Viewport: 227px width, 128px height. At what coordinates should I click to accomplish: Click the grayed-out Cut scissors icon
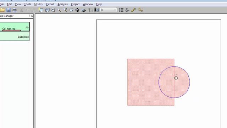point(22,10)
